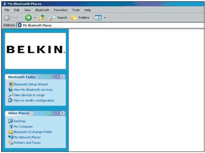205x153 pixels.
Task: Toggle the Folders toolbar button
Action: [x=80, y=18]
